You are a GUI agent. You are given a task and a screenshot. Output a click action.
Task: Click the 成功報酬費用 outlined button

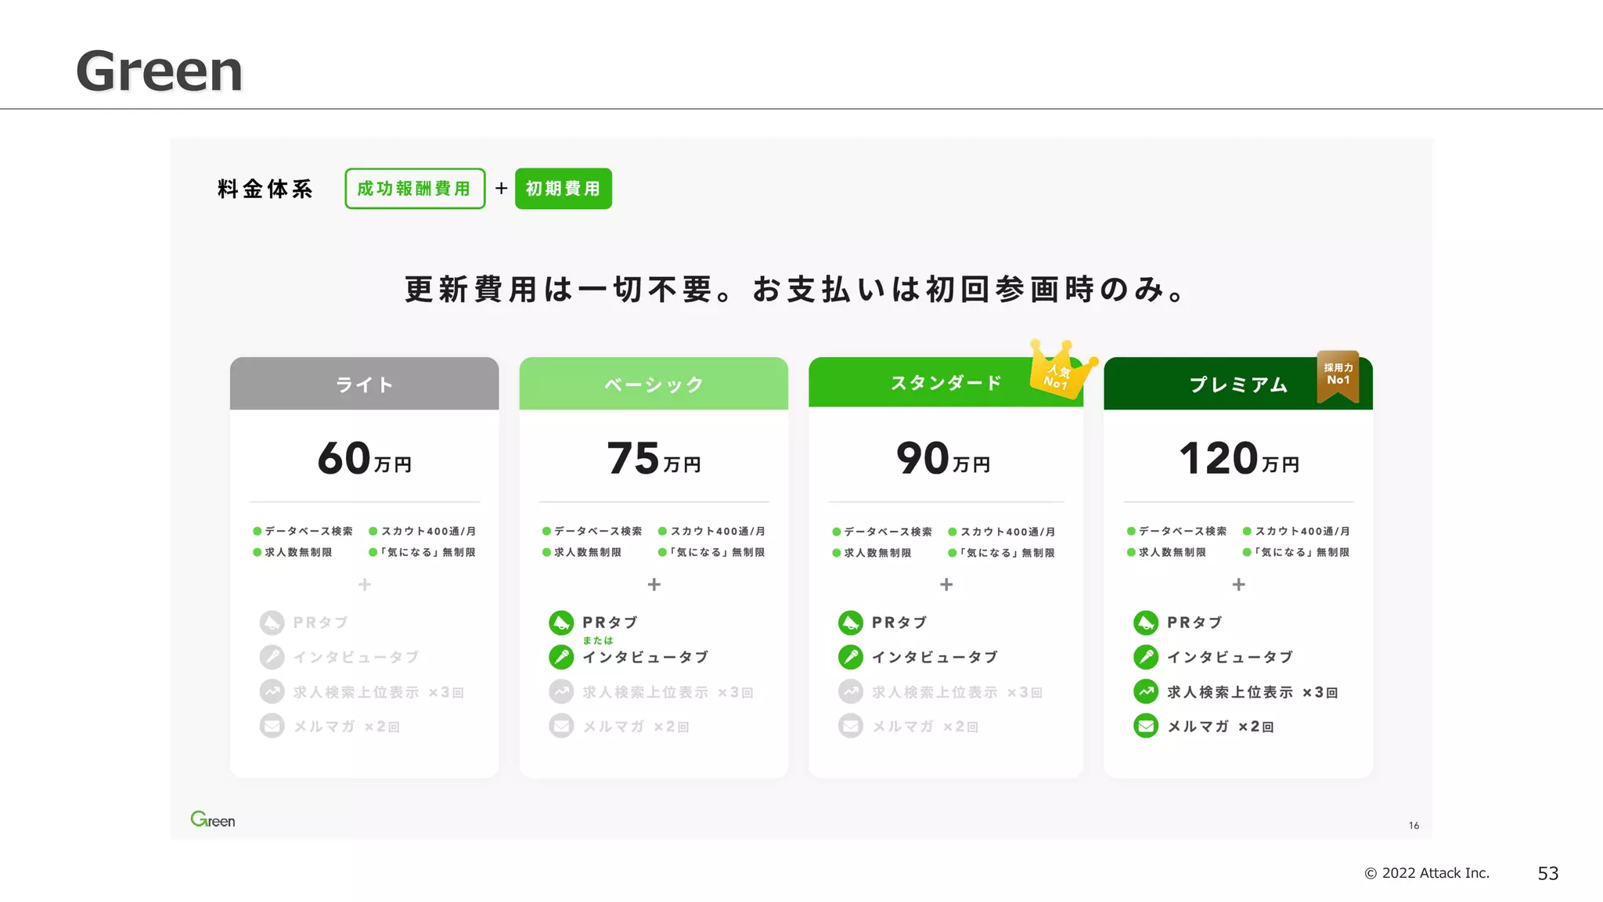coord(415,189)
